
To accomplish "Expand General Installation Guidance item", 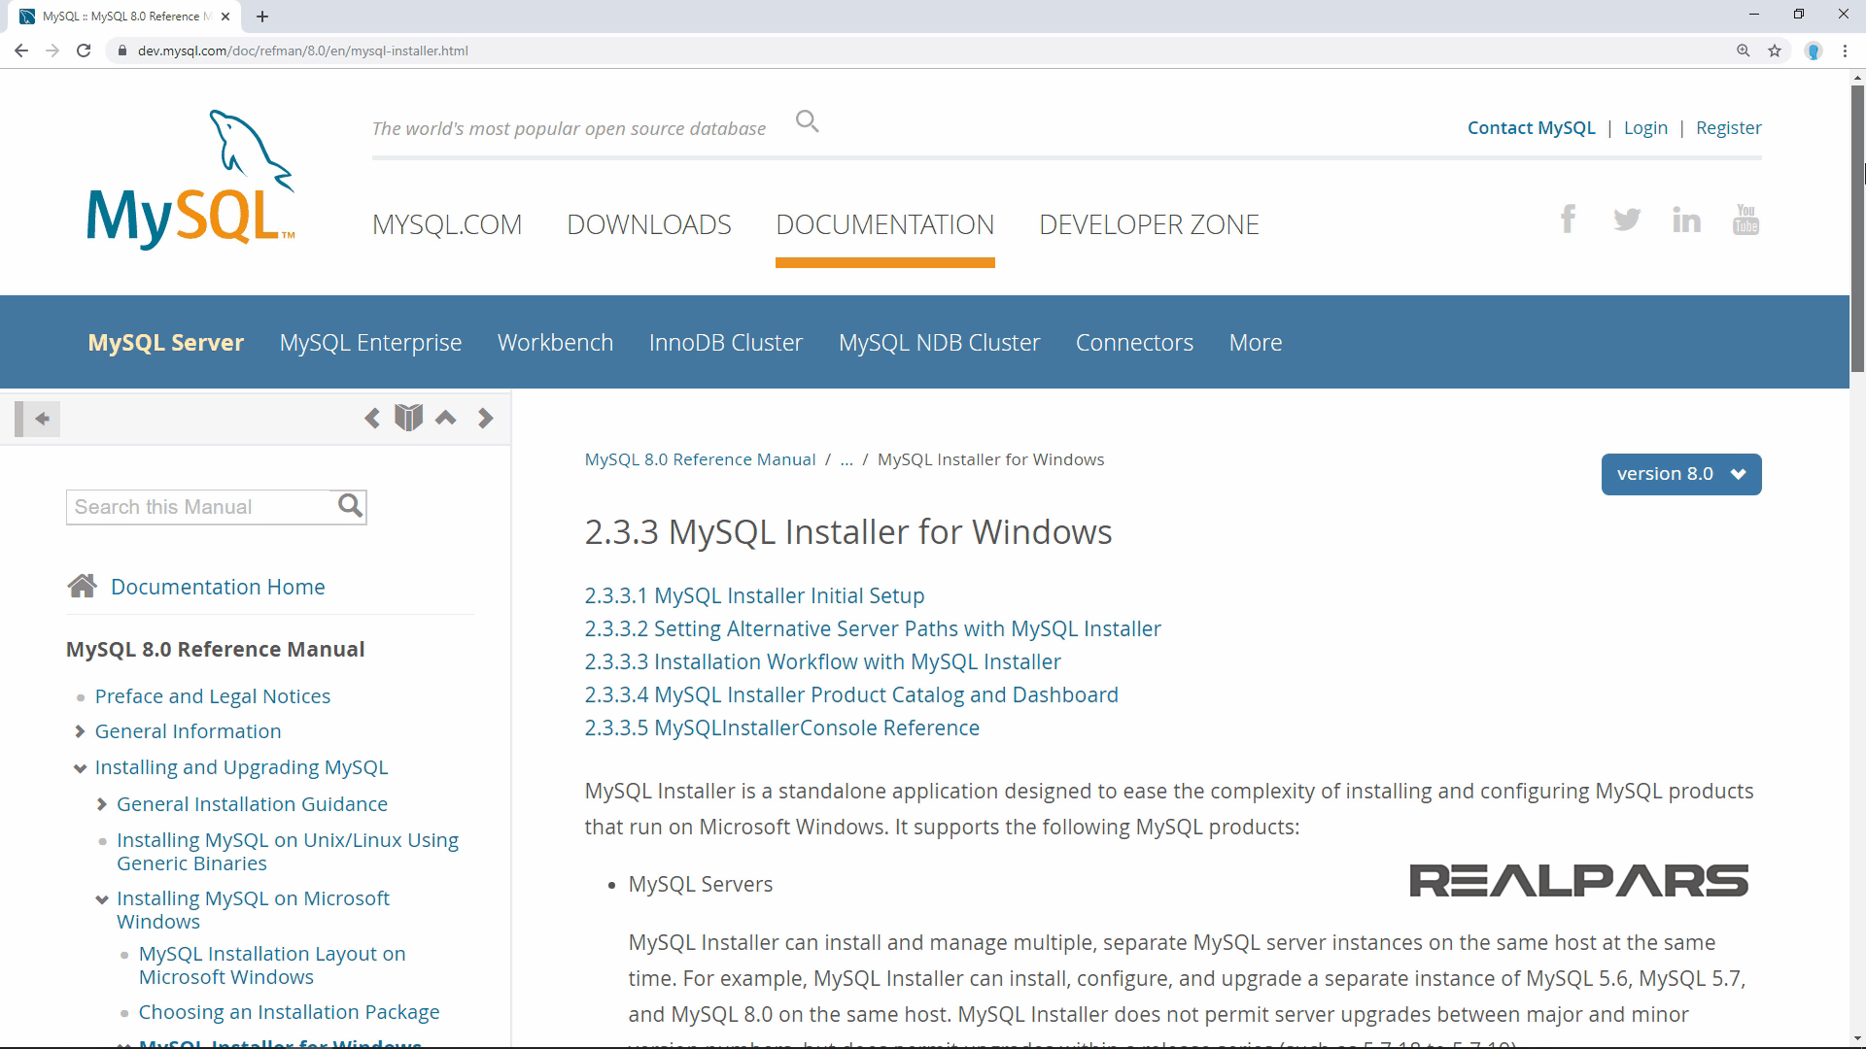I will [102, 804].
